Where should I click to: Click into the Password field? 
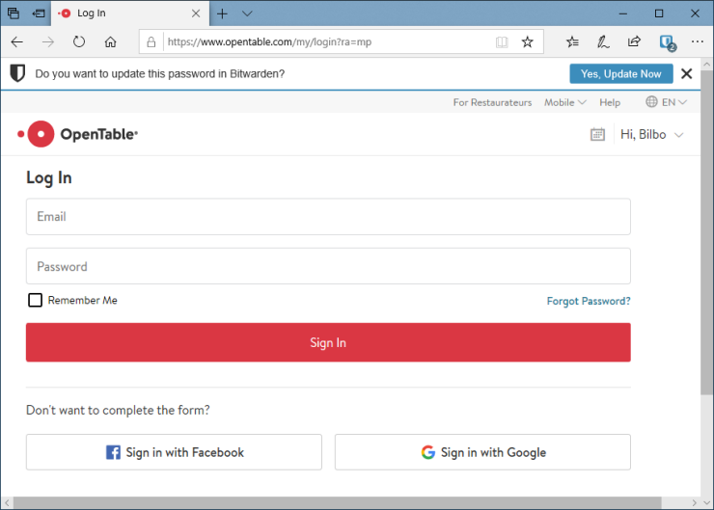coord(328,266)
